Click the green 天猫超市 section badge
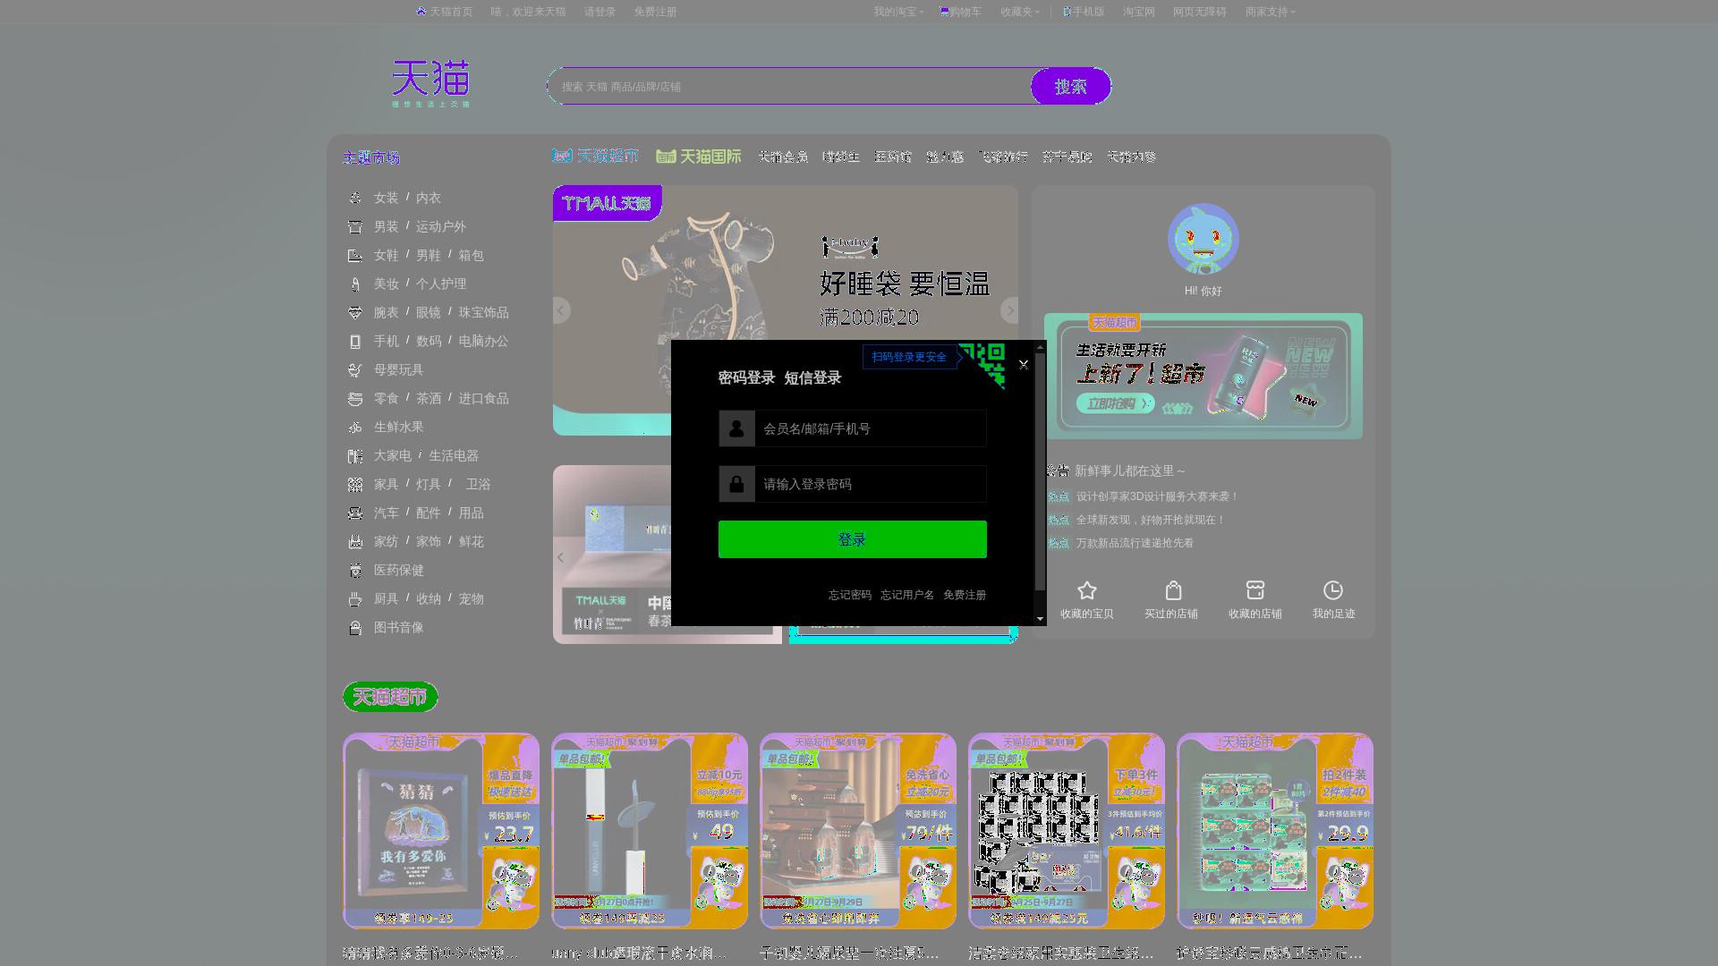 tap(390, 697)
